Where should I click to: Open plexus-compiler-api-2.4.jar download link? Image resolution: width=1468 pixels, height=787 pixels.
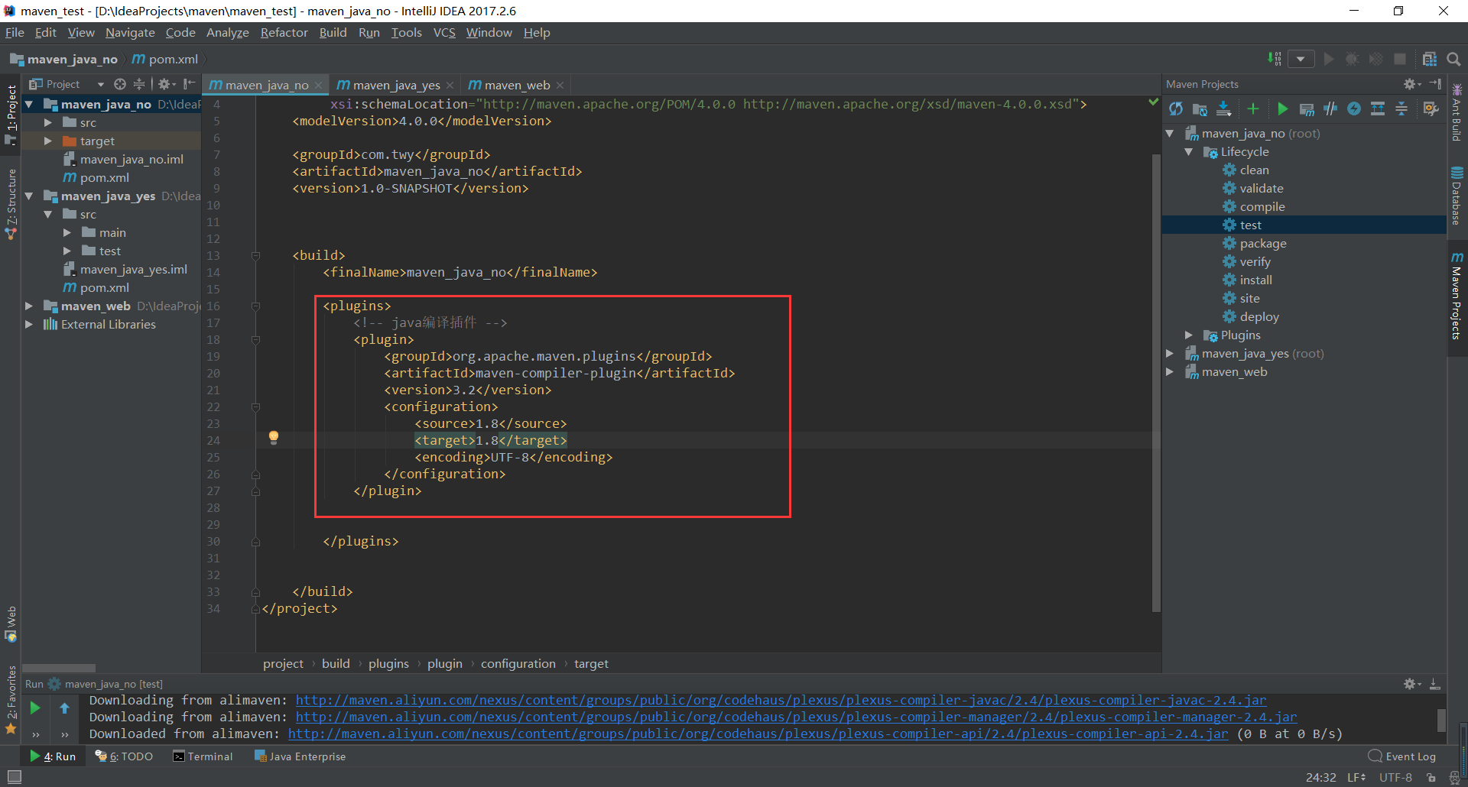(758, 734)
